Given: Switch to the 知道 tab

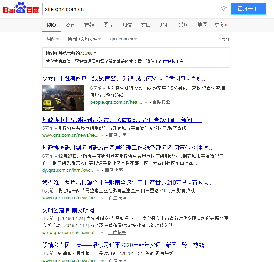Looking at the screenshot, I should click(x=127, y=25).
